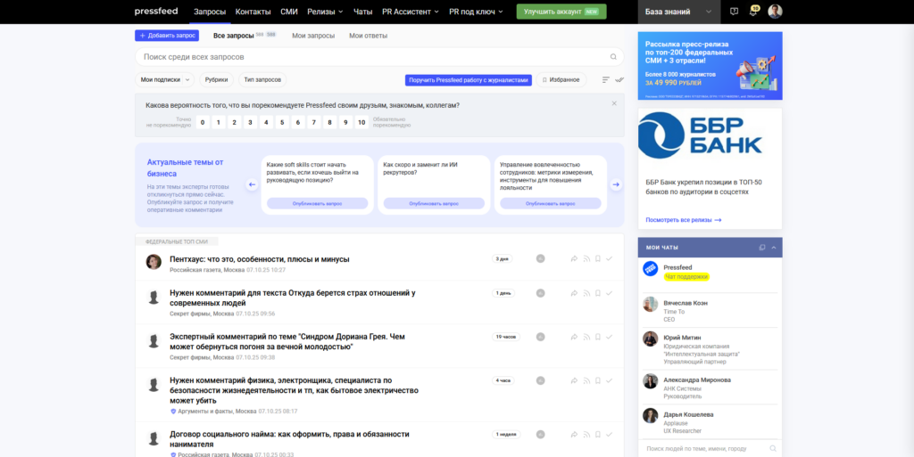Open notifications bell with badge
Viewport: 914px width, 457px height.
[x=753, y=11]
